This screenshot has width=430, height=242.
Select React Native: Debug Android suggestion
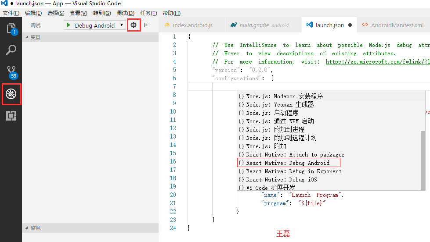(288, 163)
